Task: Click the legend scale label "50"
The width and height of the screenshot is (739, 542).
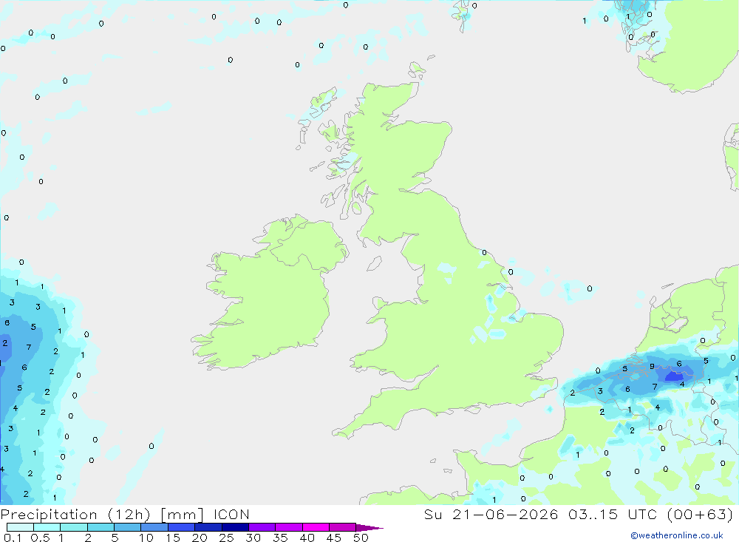Action: pyautogui.click(x=361, y=538)
